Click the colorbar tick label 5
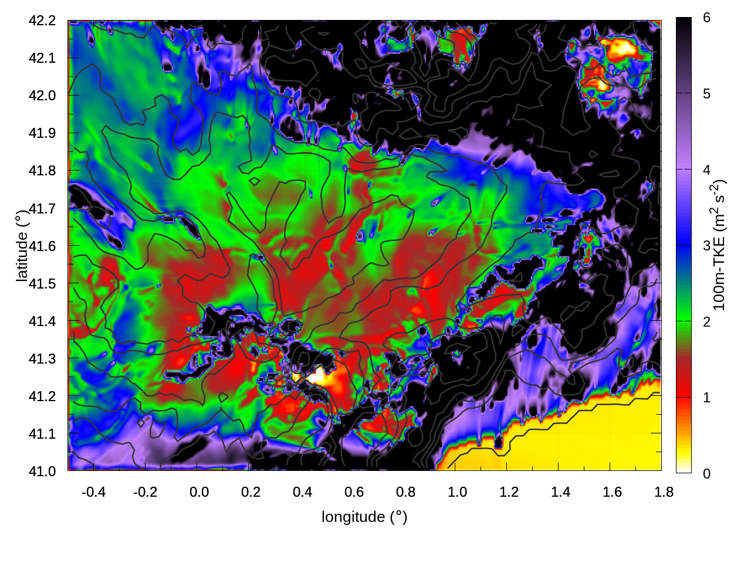751x563 pixels. pyautogui.click(x=706, y=94)
